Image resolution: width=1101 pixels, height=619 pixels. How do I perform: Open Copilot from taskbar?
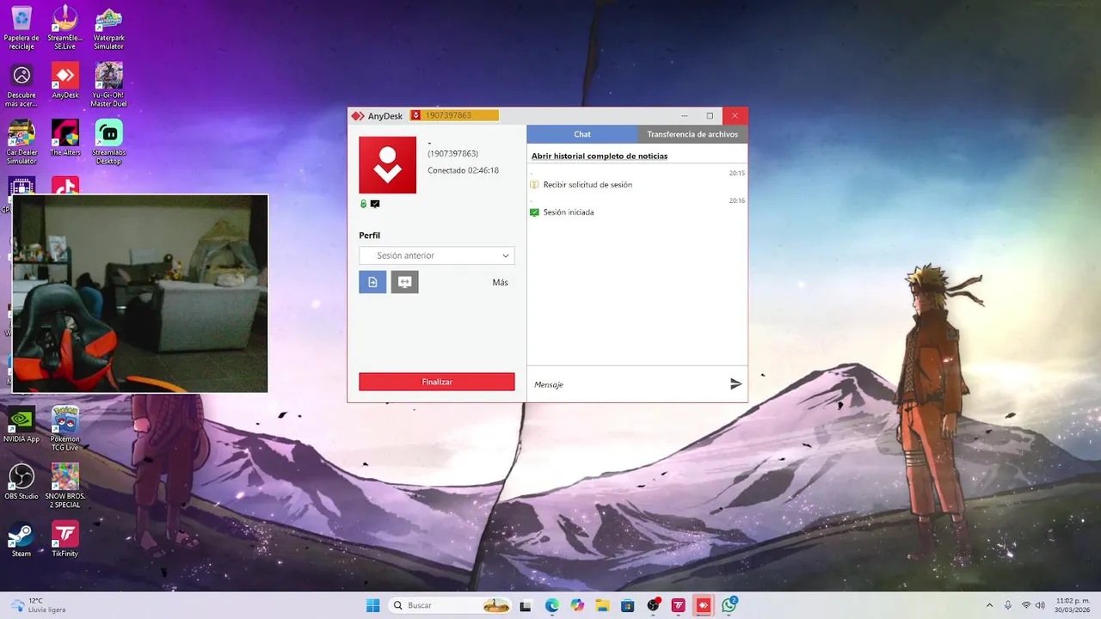577,605
